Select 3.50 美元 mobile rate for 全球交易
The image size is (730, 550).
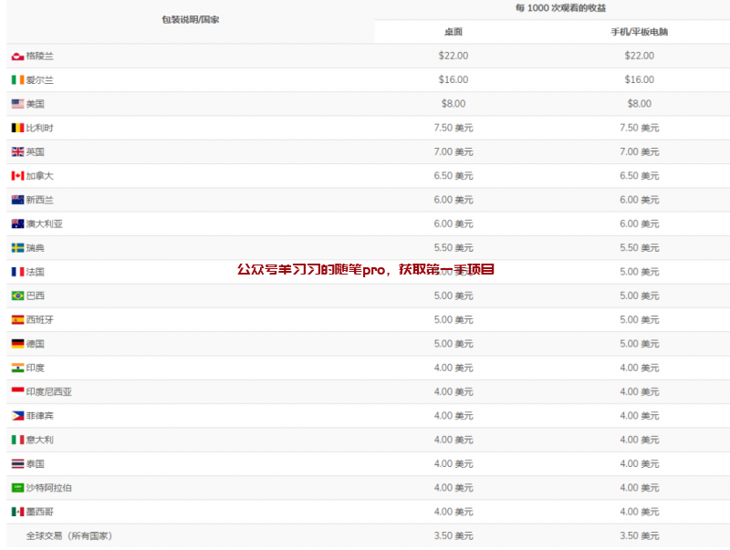(639, 536)
